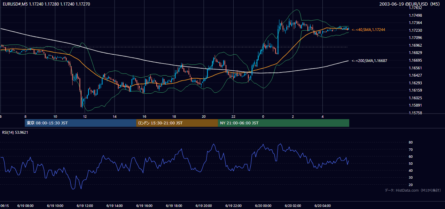Click hour label 22 on the price chart axis
Screen dimensions: 445x209
click(233, 116)
